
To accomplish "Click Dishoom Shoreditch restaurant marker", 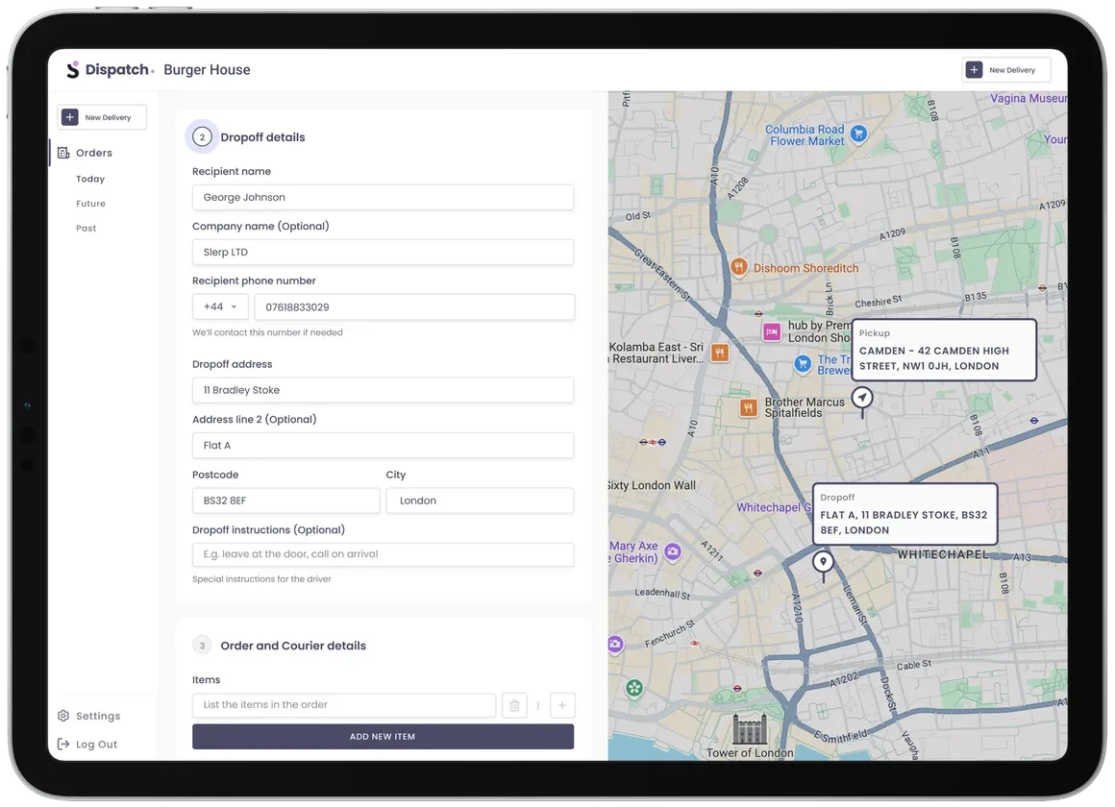I will [739, 267].
